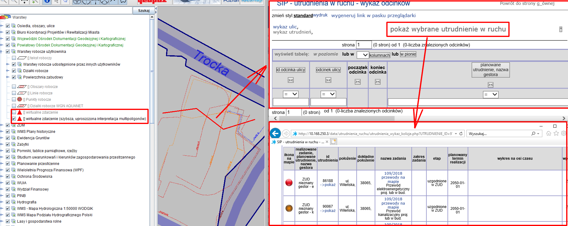Click the favorites star icon
The height and width of the screenshot is (226, 568).
coord(556,133)
